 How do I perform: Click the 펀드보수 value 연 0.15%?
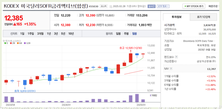pos(211,57)
